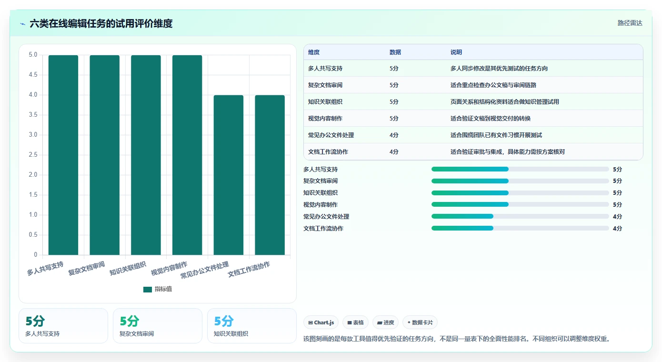Open the 复杂文档审阅 5分 data card
The image size is (662, 362).
(158, 326)
